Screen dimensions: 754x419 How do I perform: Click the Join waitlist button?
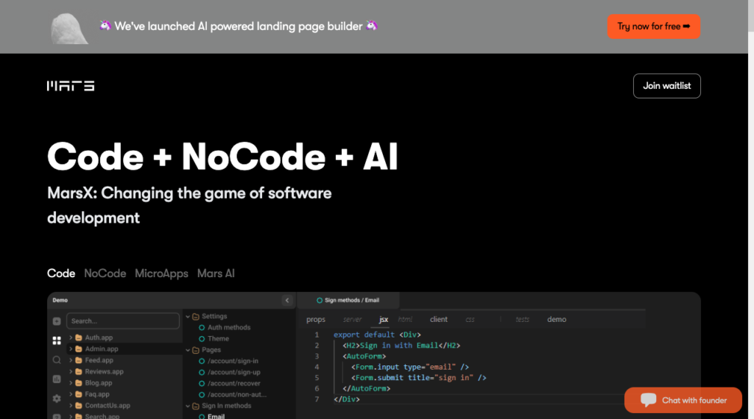667,86
